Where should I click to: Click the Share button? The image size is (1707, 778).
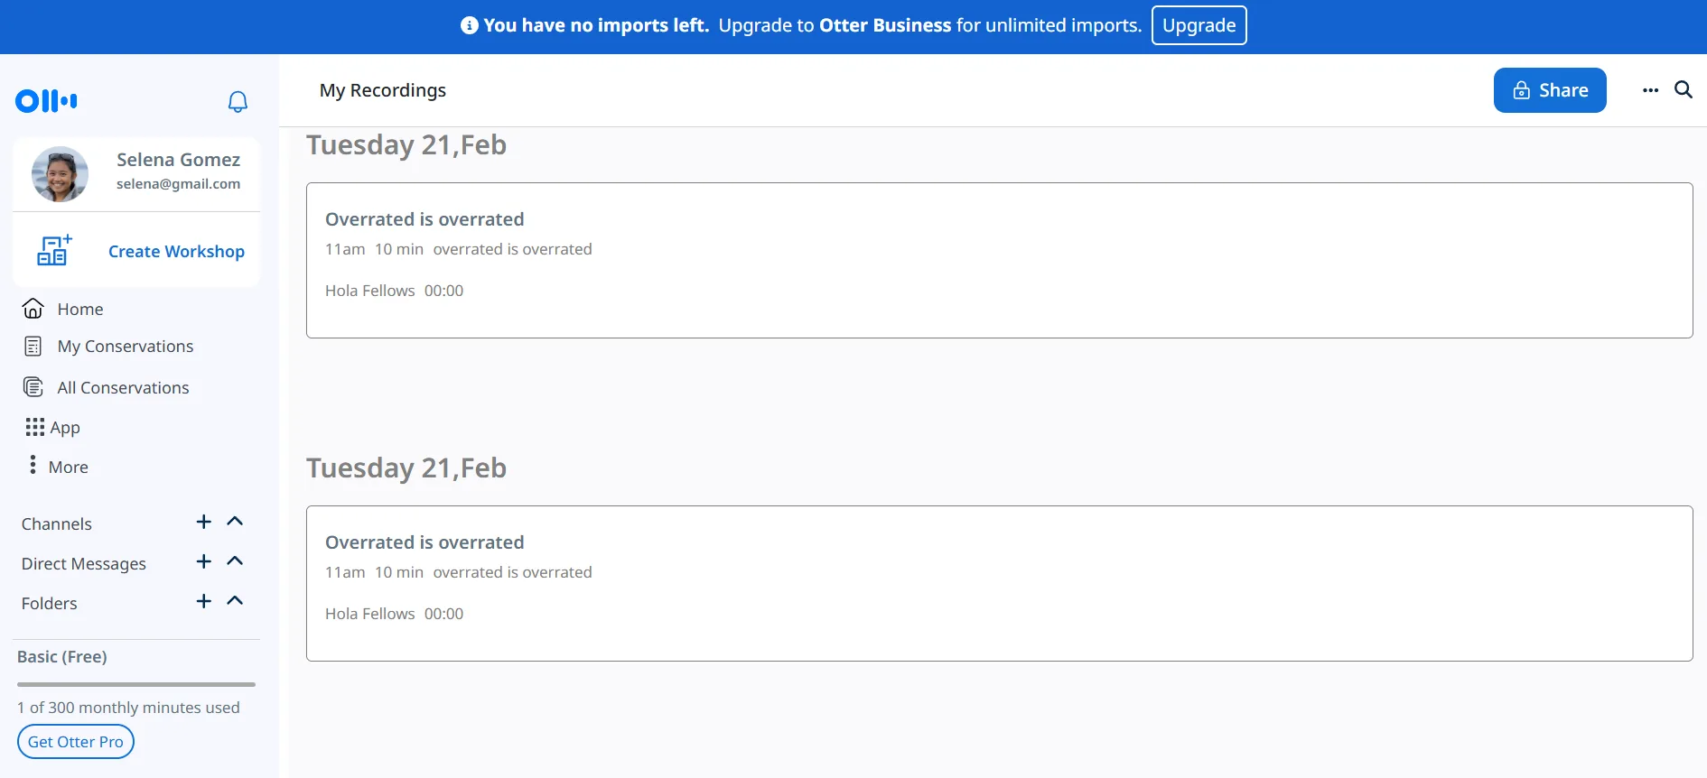coord(1549,90)
